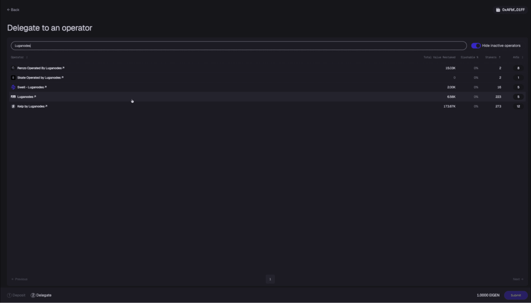Screen dimensions: 531x303
Task: Click the Swell operator logo icon
Action: click(13, 87)
